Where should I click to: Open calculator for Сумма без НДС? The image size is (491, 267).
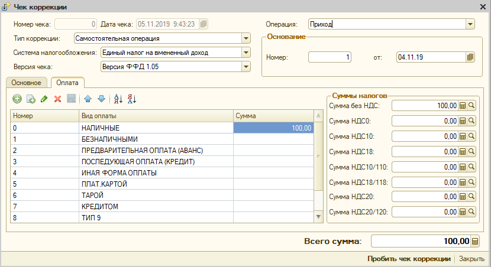463,105
